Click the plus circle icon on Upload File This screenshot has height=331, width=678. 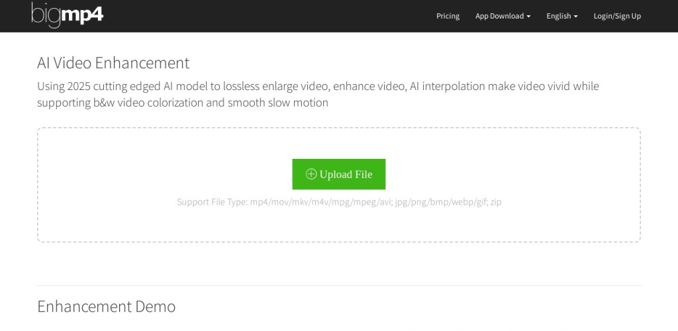[x=311, y=174]
